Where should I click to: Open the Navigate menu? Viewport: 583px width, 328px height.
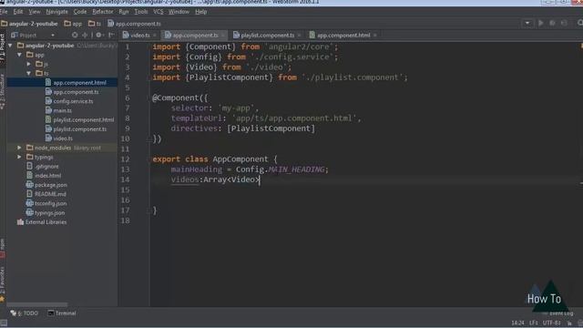[x=56, y=12]
